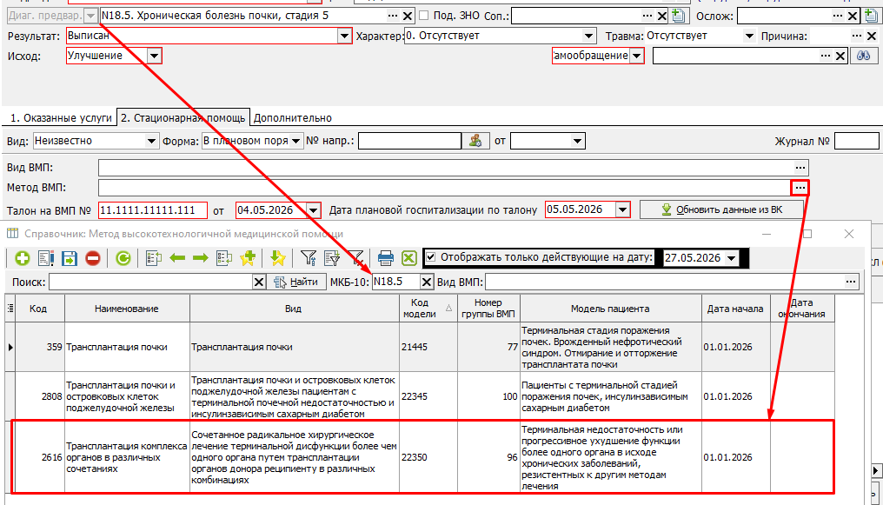This screenshot has width=883, height=505.
Task: Switch to 1. Оказанные услуги tab
Action: 61,117
